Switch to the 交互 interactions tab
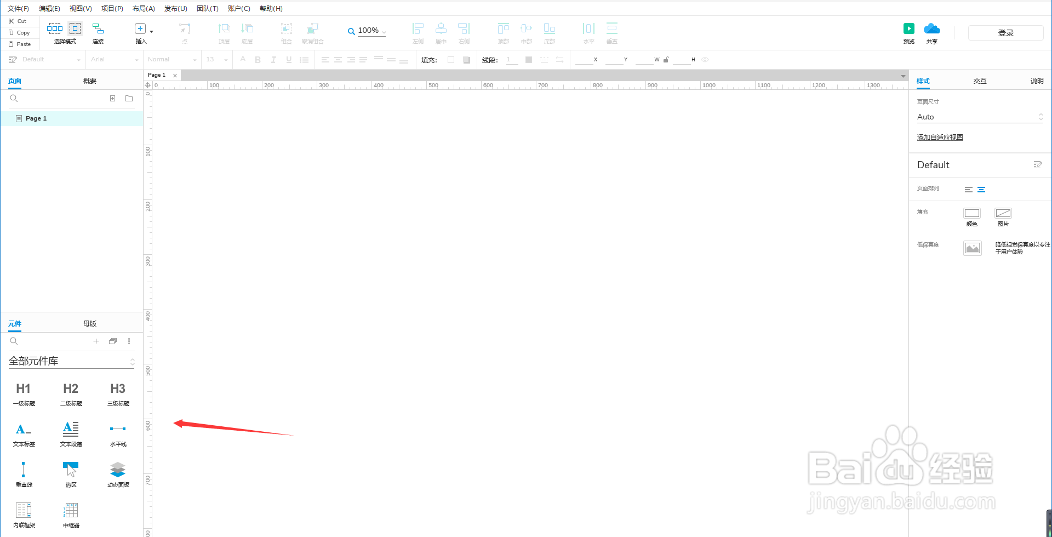The height and width of the screenshot is (537, 1052). (980, 81)
